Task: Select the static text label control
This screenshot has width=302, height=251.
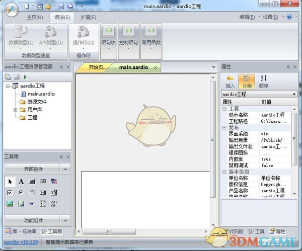Action: tap(21, 182)
